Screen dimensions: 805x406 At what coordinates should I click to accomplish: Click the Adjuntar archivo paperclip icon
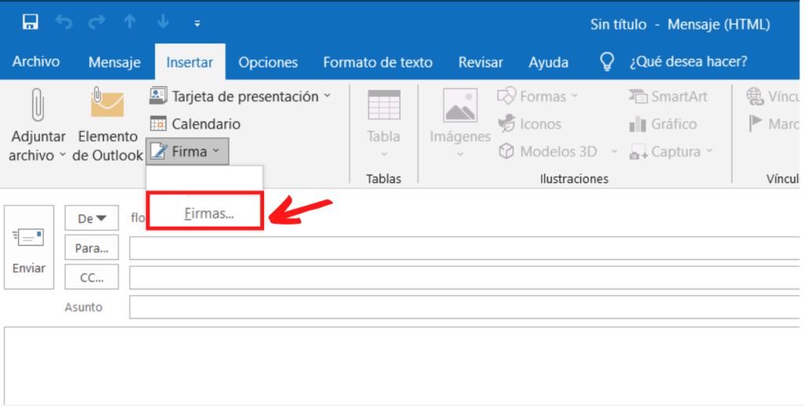38,105
